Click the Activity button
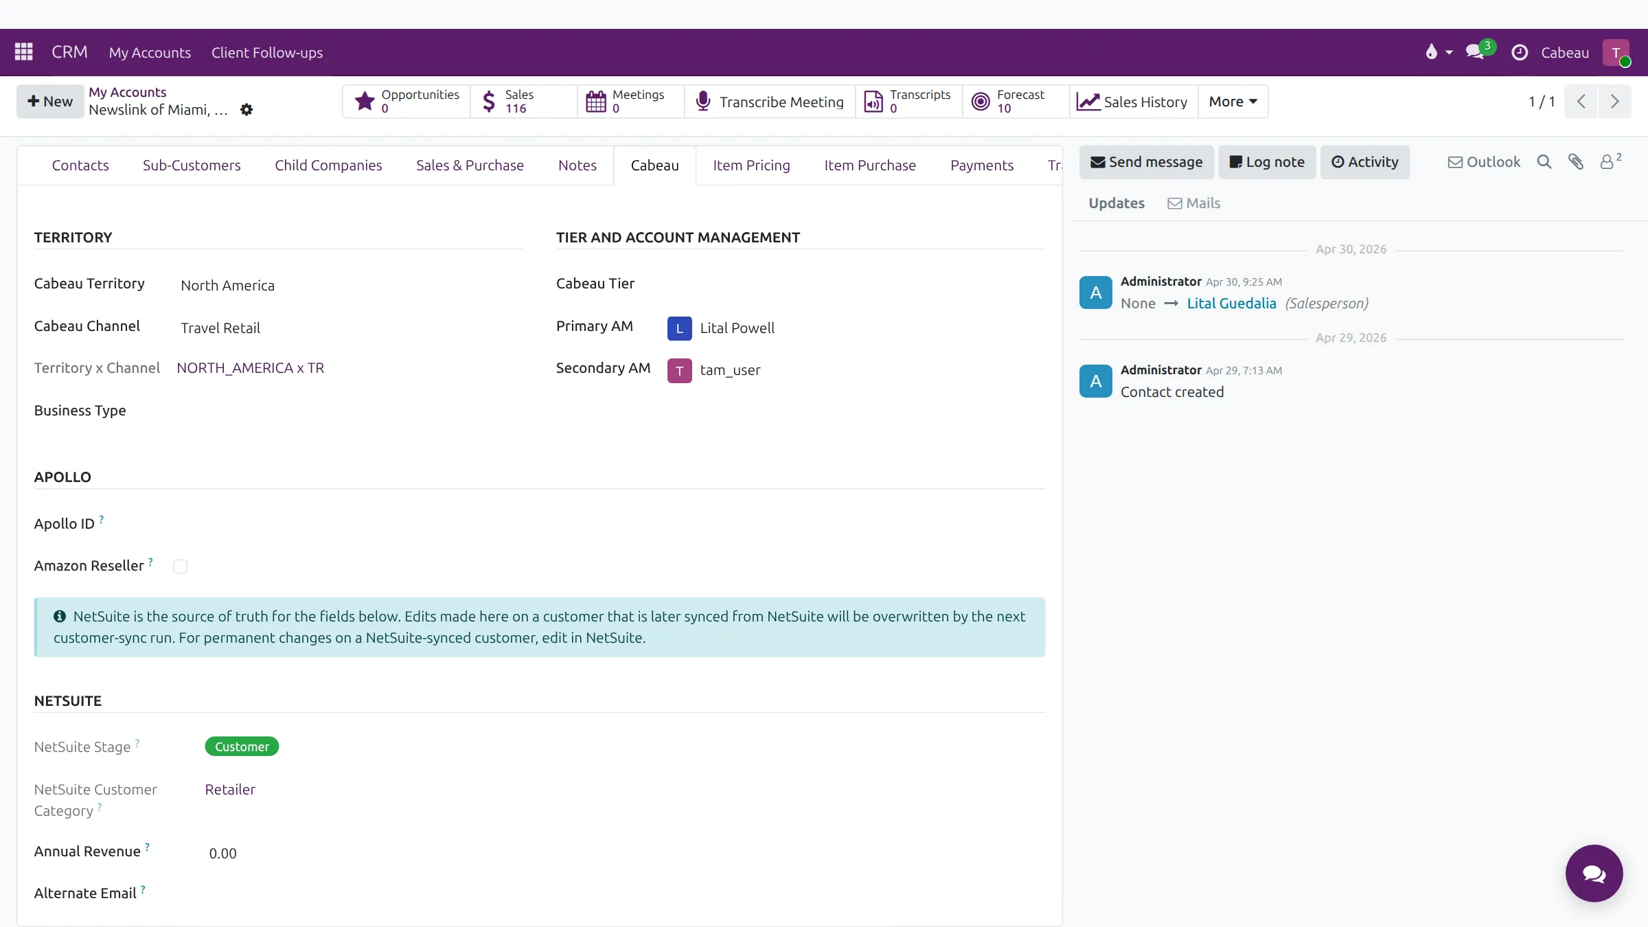This screenshot has height=927, width=1648. pos(1365,162)
